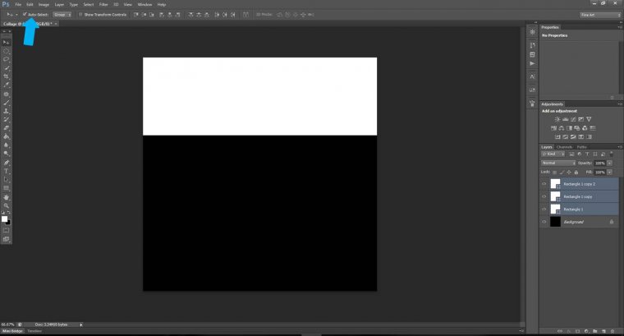624x336 pixels.
Task: Select the Path Selection tool
Action: pyautogui.click(x=6, y=180)
